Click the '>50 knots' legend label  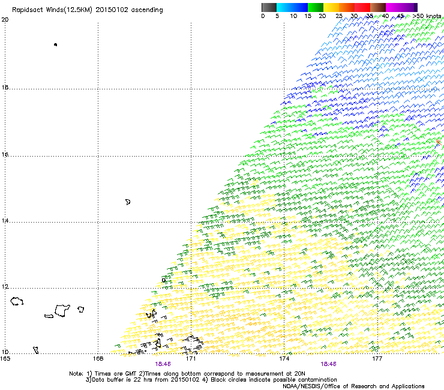(x=427, y=16)
